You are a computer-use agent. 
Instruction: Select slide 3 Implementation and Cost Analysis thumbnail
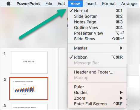tap(29, 107)
